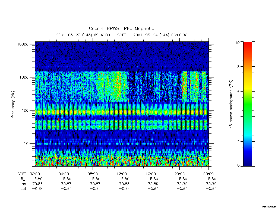This screenshot has height=208, width=278.
Task: Click the 100 Hz frequency axis label
Action: tap(25, 110)
